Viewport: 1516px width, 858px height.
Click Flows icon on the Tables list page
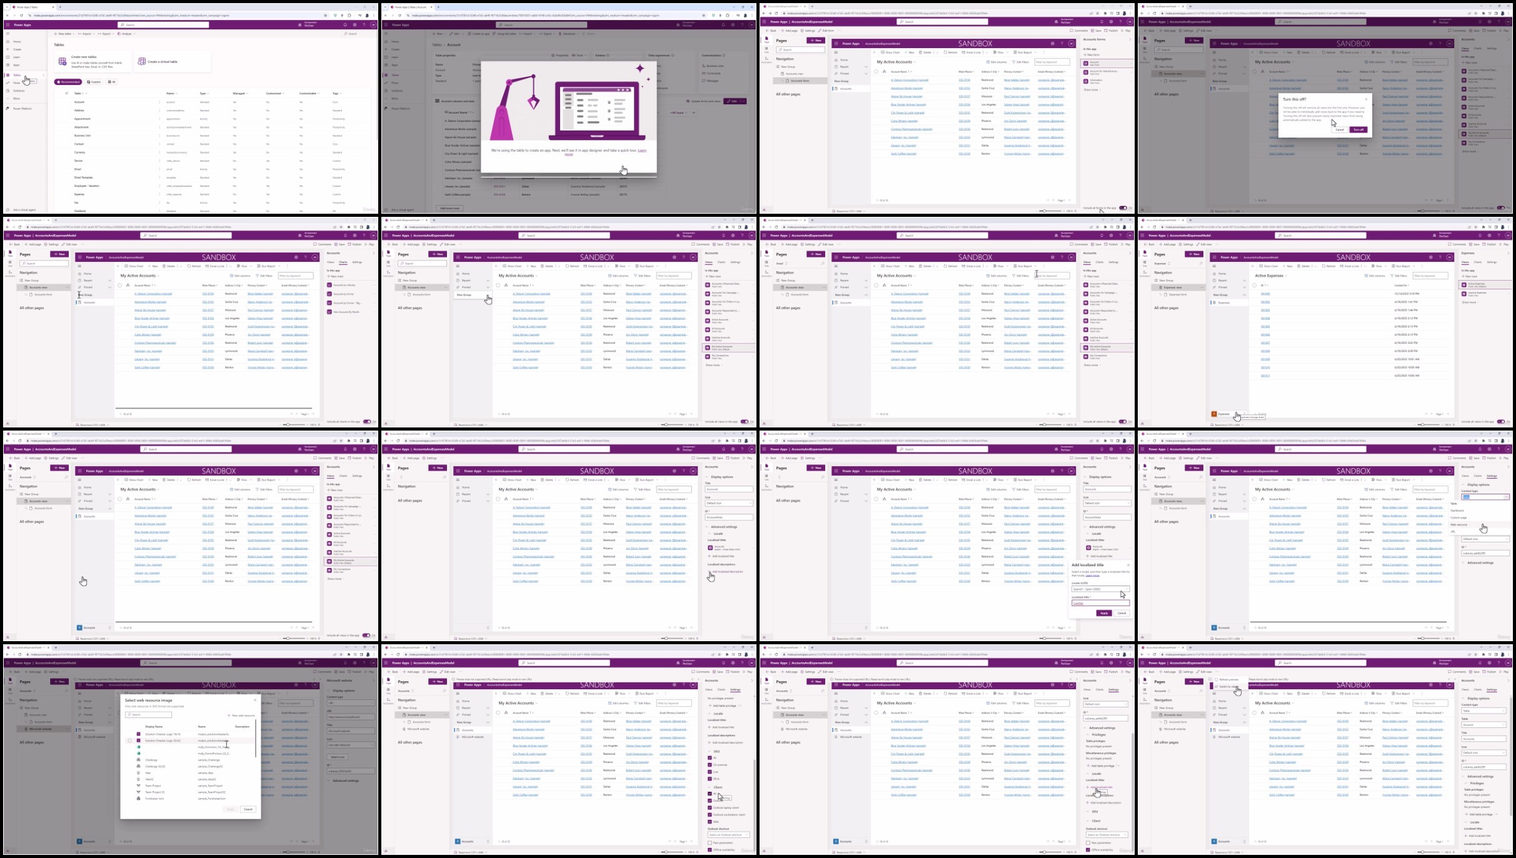click(x=8, y=83)
